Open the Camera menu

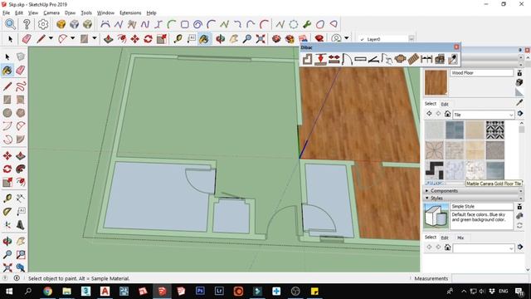pyautogui.click(x=51, y=13)
